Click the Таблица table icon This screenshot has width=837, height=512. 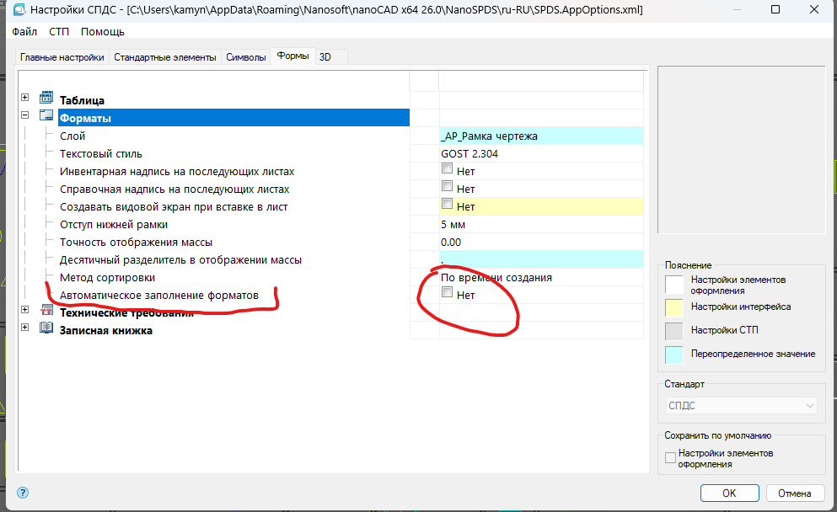(46, 99)
